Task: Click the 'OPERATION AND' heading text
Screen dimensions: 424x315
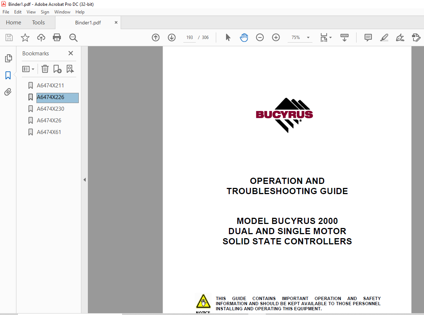Action: pyautogui.click(x=287, y=181)
